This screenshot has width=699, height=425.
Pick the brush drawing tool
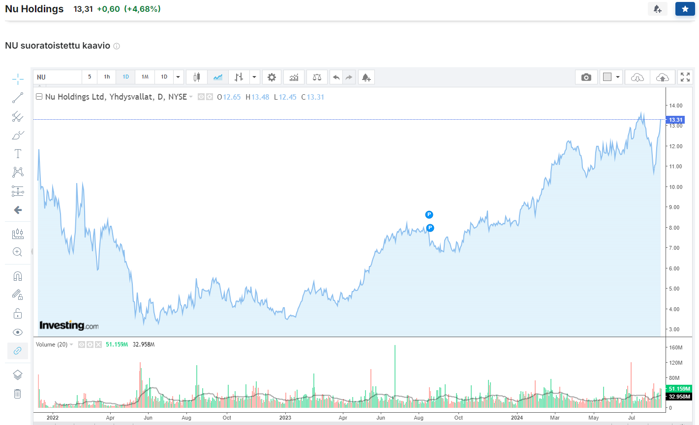18,135
